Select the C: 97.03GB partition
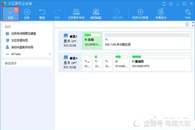Screen dimensions: 195x130 coord(121,62)
